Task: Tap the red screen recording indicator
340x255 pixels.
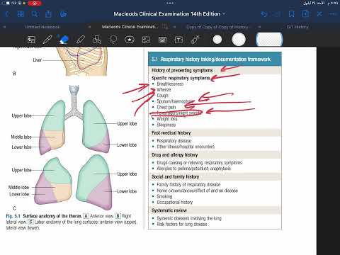Action: tap(35, 4)
